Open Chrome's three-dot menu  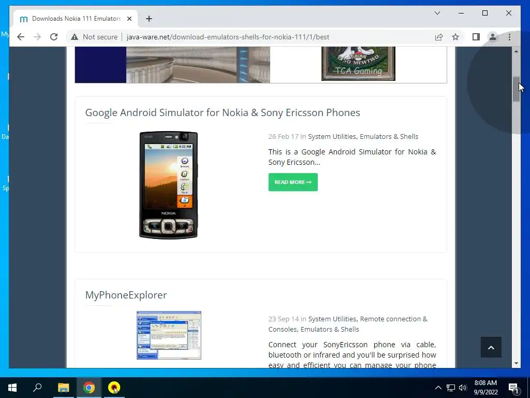tap(509, 37)
